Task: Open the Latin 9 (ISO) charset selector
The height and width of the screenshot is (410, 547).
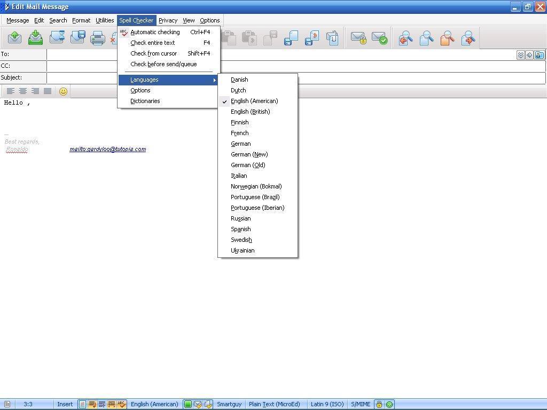Action: 327,404
